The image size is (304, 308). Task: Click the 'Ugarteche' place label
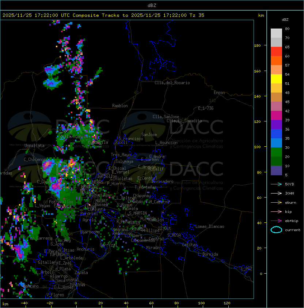(90, 232)
